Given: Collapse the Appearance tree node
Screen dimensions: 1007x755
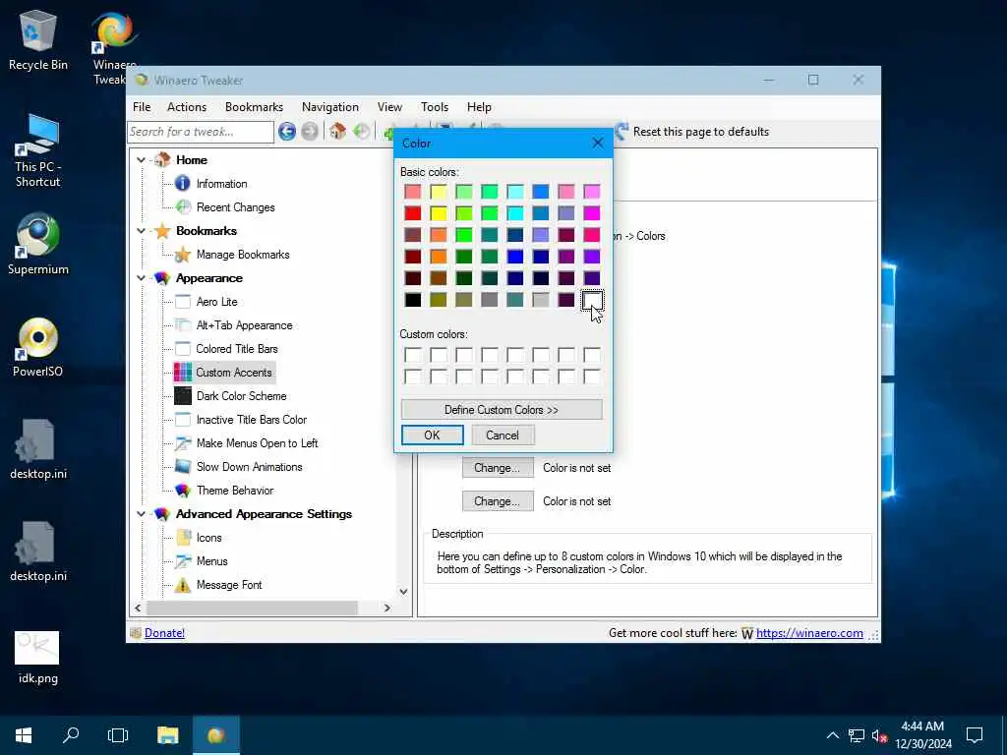Looking at the screenshot, I should coord(141,278).
